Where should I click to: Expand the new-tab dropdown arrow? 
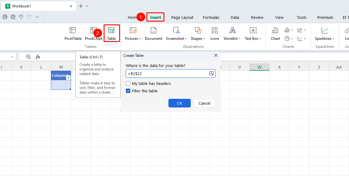pos(87,6)
